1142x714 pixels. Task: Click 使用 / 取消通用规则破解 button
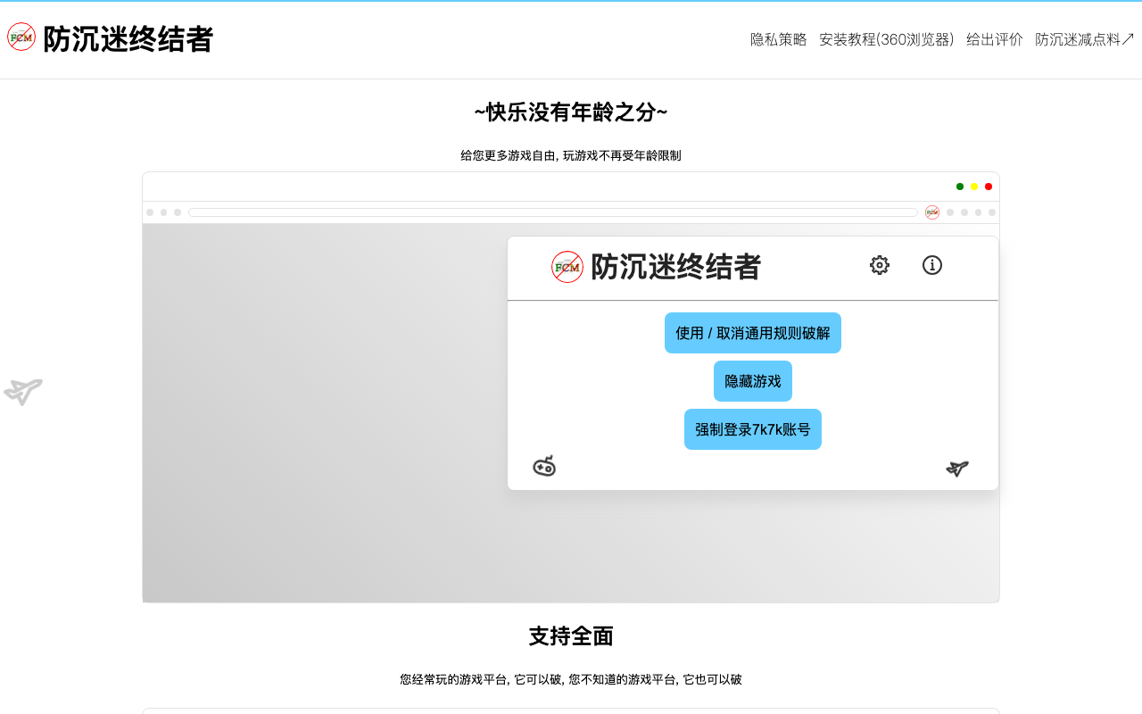point(753,333)
